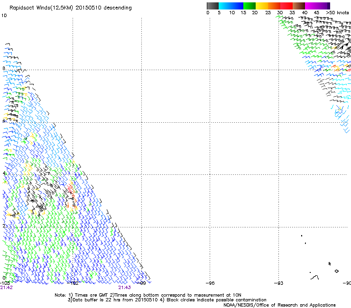Click the magenta-purple 40-50 knots color band
The width and height of the screenshot is (351, 308).
pos(317,6)
